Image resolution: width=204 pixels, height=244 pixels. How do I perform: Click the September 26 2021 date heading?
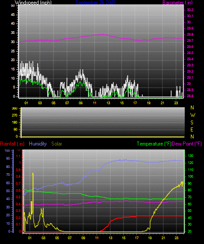coord(95,3)
